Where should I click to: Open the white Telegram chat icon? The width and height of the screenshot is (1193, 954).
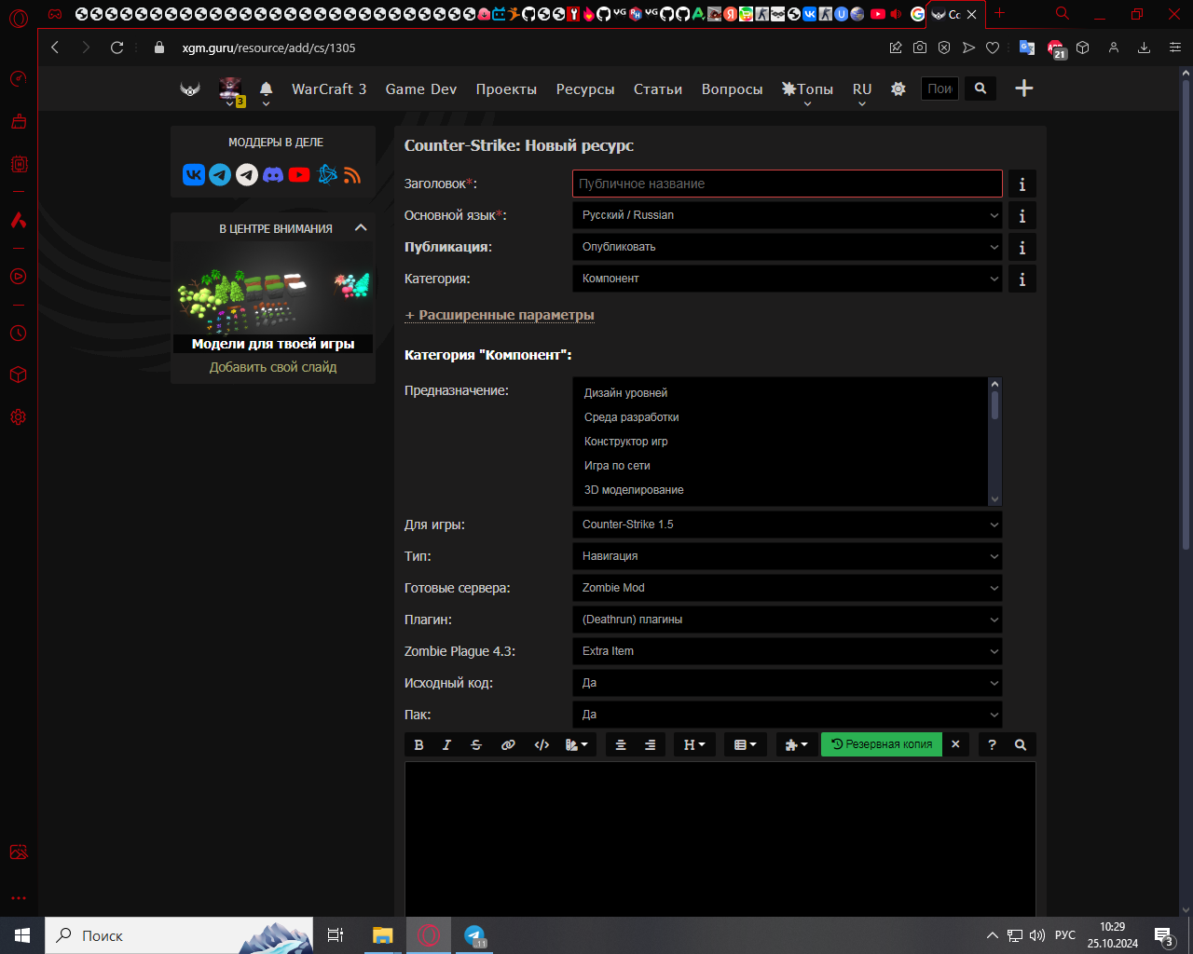[x=247, y=174]
